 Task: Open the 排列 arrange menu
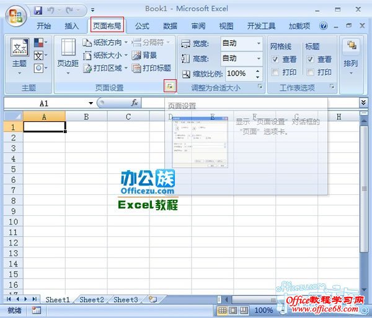click(x=351, y=57)
